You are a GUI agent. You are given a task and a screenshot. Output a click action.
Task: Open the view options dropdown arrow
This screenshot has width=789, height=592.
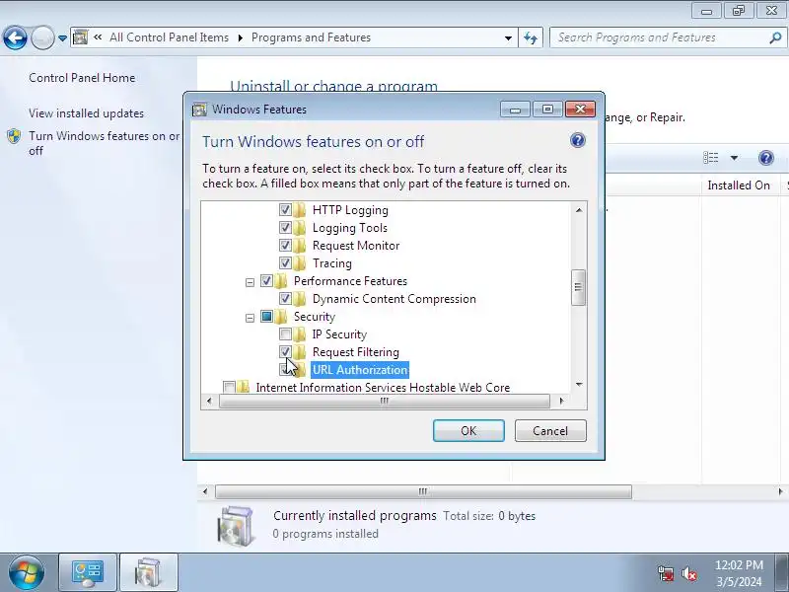coord(734,158)
